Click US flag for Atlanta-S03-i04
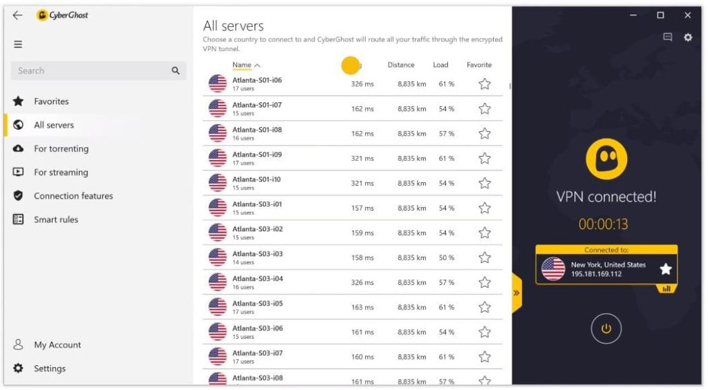The image size is (708, 390). (218, 282)
